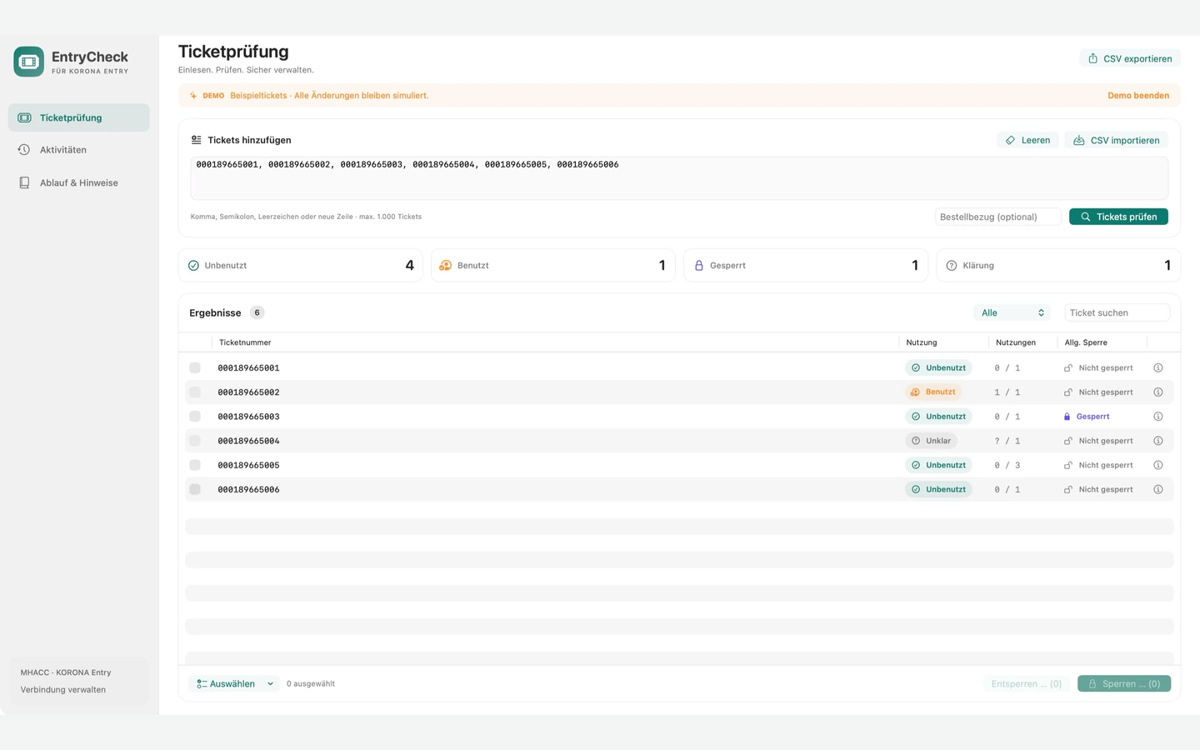Click the Benutzt status badge of 000189665002

tap(932, 392)
